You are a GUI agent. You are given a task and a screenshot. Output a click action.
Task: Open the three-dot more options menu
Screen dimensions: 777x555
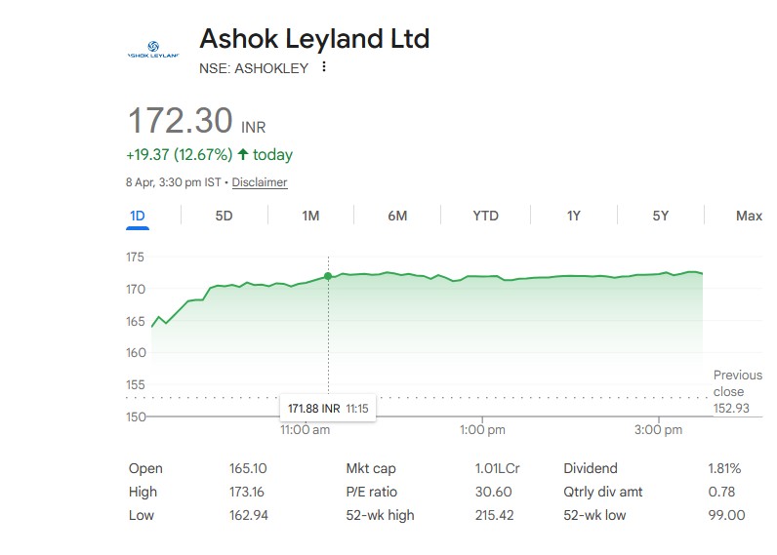tap(324, 67)
